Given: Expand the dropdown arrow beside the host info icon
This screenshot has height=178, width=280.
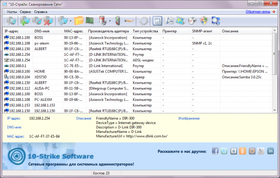Looking at the screenshot, I should pyautogui.click(x=70, y=21).
